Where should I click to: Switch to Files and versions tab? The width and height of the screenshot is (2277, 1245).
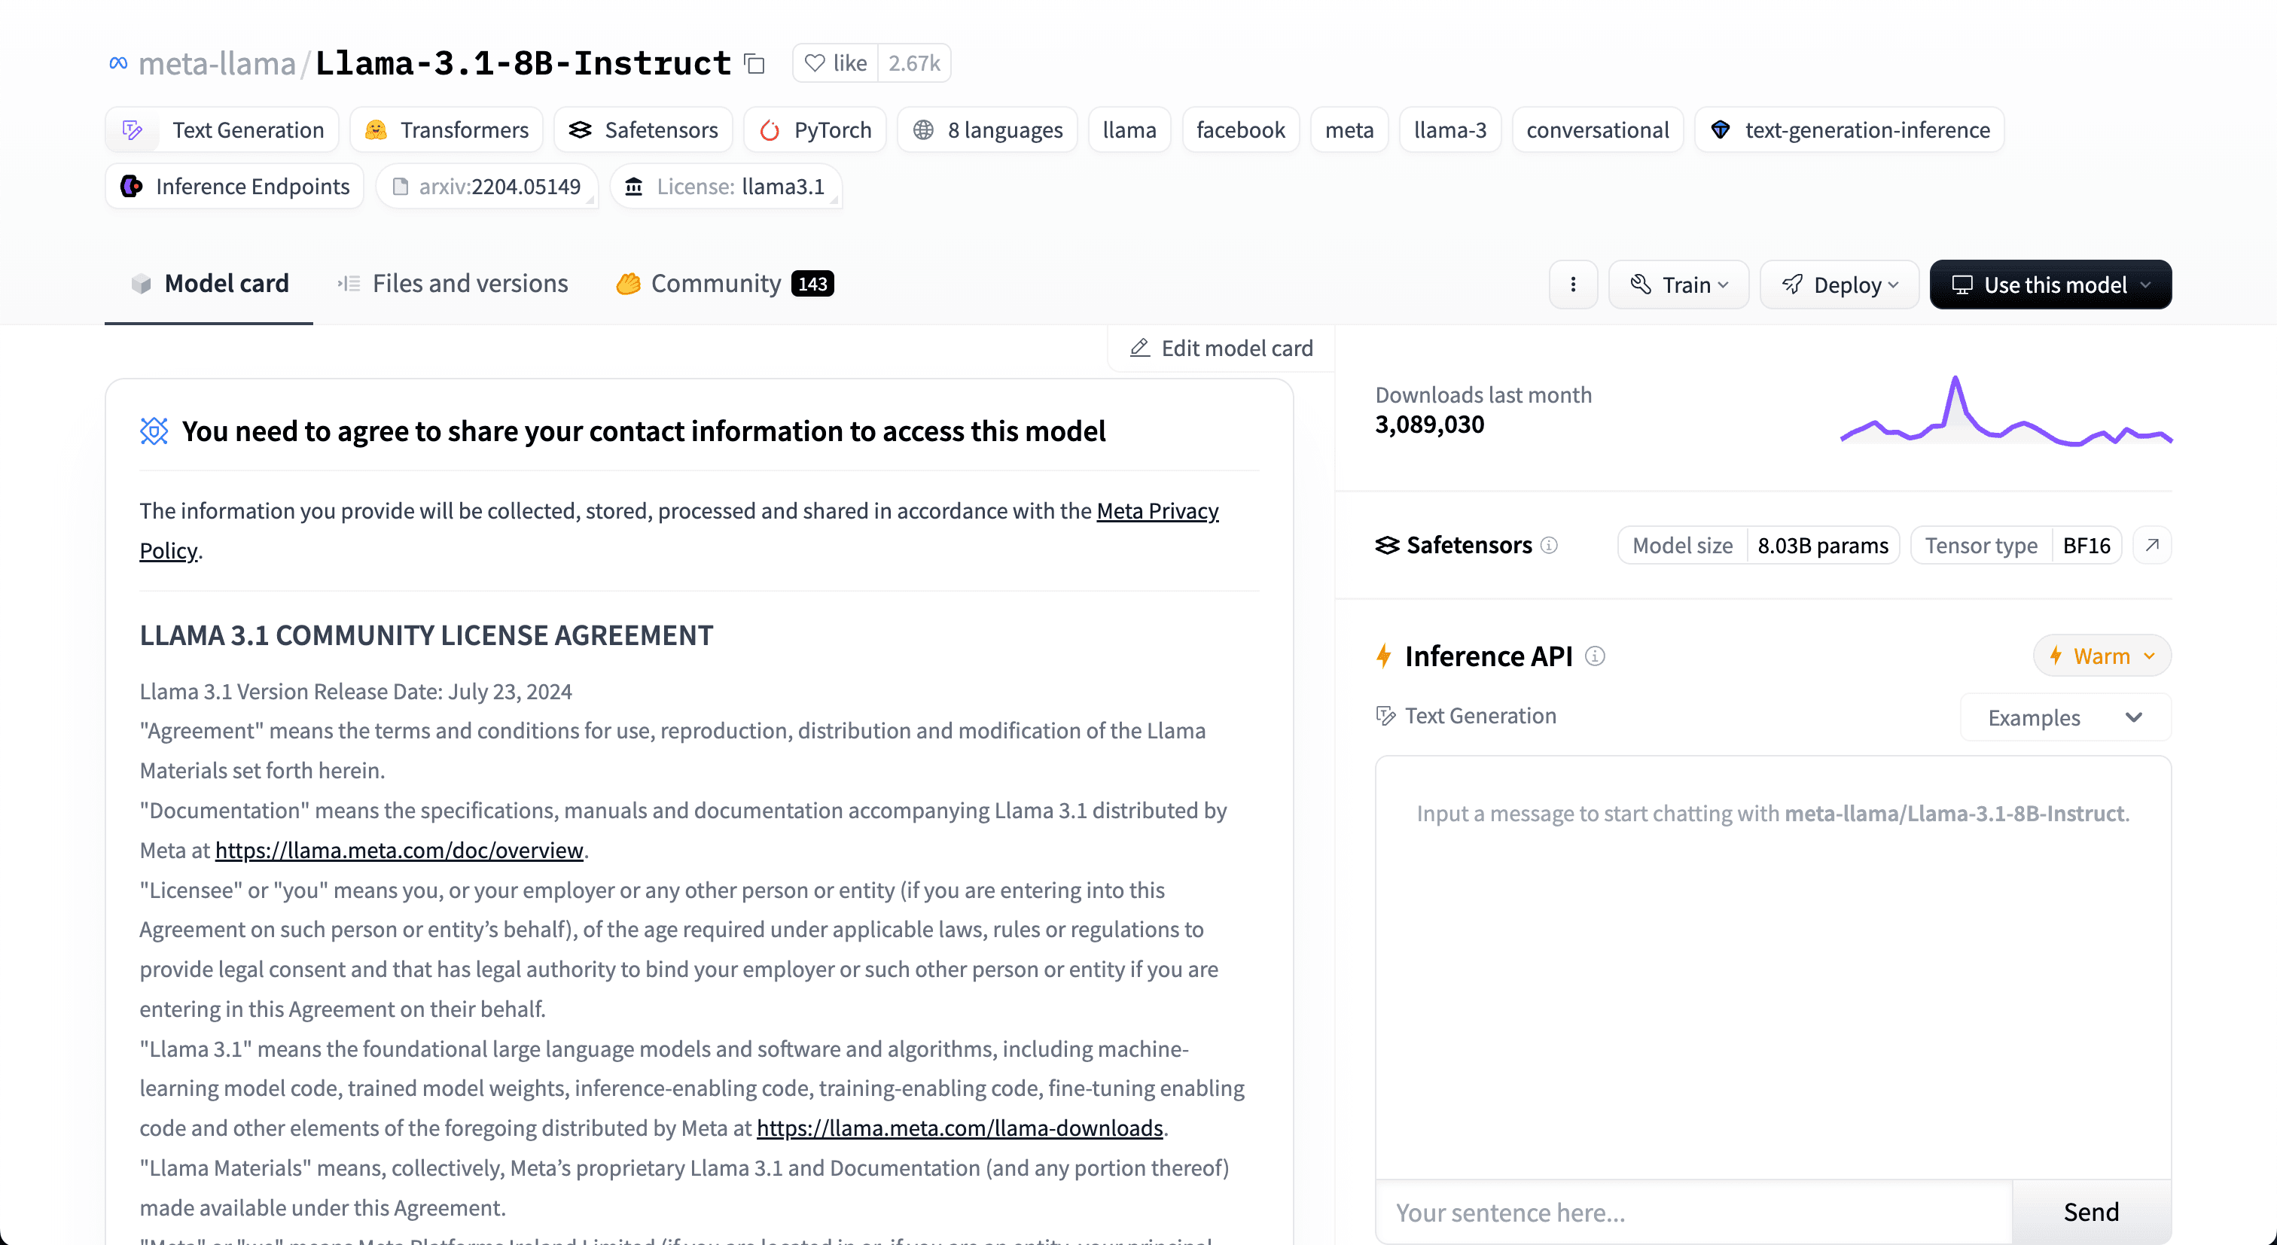pyautogui.click(x=453, y=284)
